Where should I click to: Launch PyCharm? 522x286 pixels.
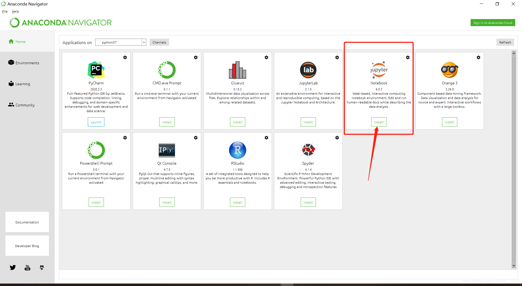[96, 122]
